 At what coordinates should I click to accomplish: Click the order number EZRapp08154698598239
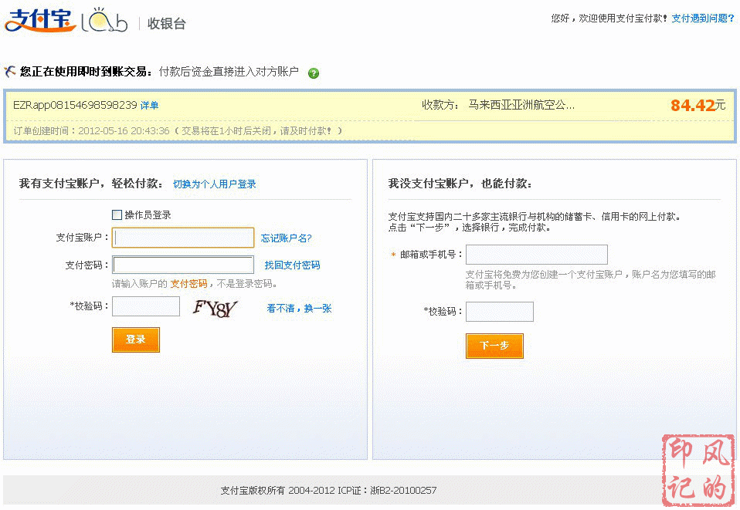point(75,105)
